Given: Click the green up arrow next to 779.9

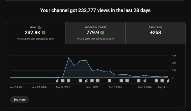Looking at the screenshot, I should (x=102, y=32).
